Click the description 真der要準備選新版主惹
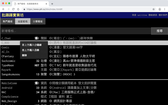This screenshot has width=168, height=105. coord(79,61)
